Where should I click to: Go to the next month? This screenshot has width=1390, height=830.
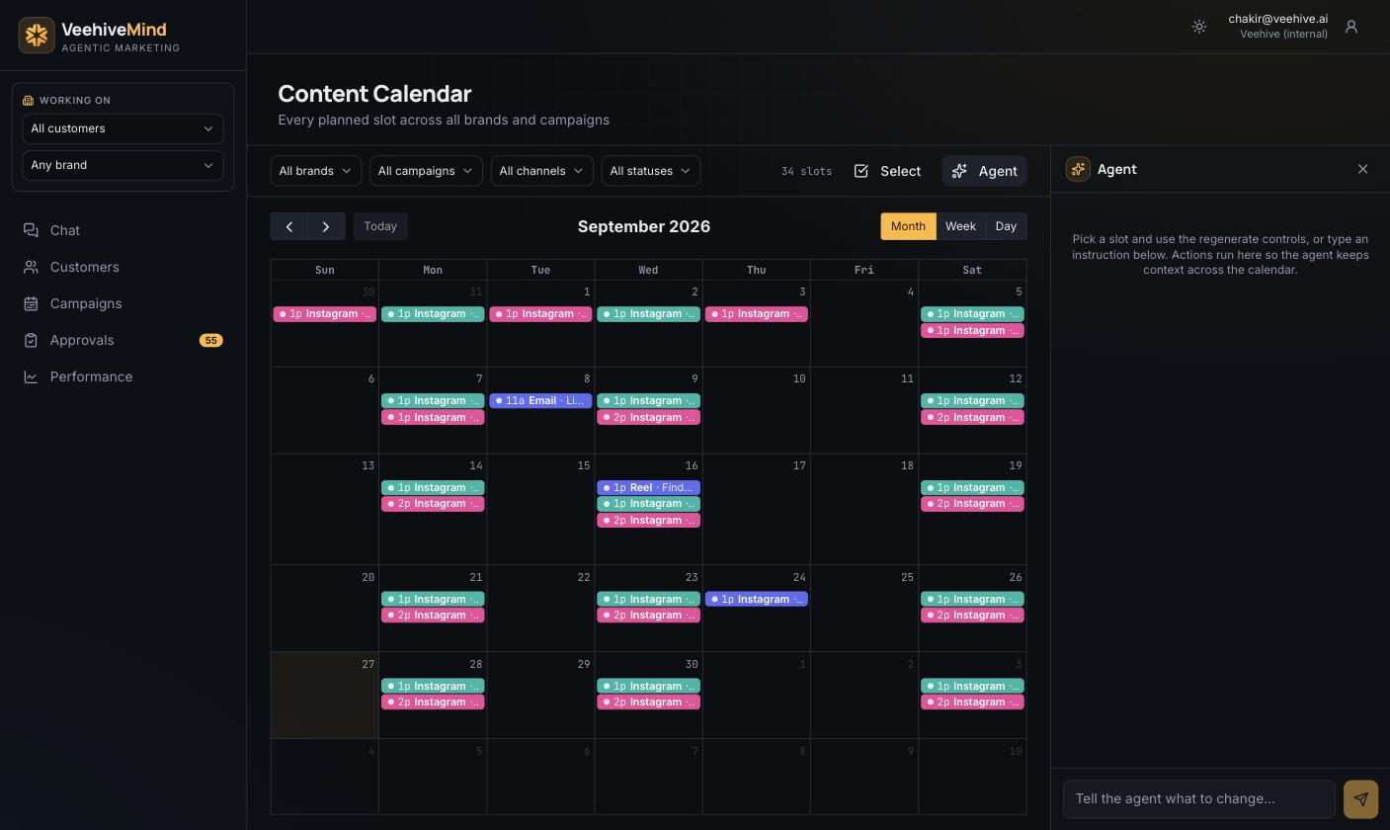point(326,226)
